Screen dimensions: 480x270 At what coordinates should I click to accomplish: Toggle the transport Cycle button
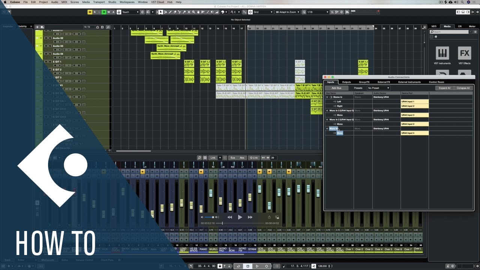click(238, 266)
